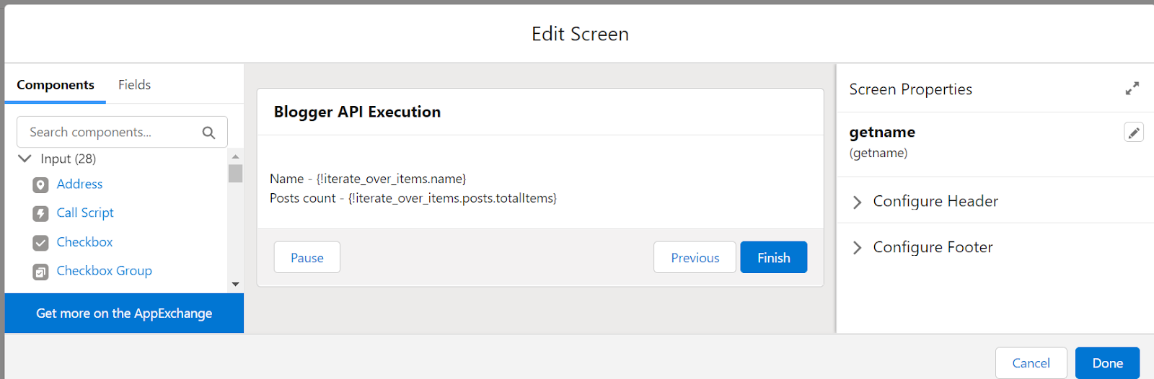Click the pencil edit icon beside getname
Image resolution: width=1154 pixels, height=379 pixels.
click(x=1134, y=133)
